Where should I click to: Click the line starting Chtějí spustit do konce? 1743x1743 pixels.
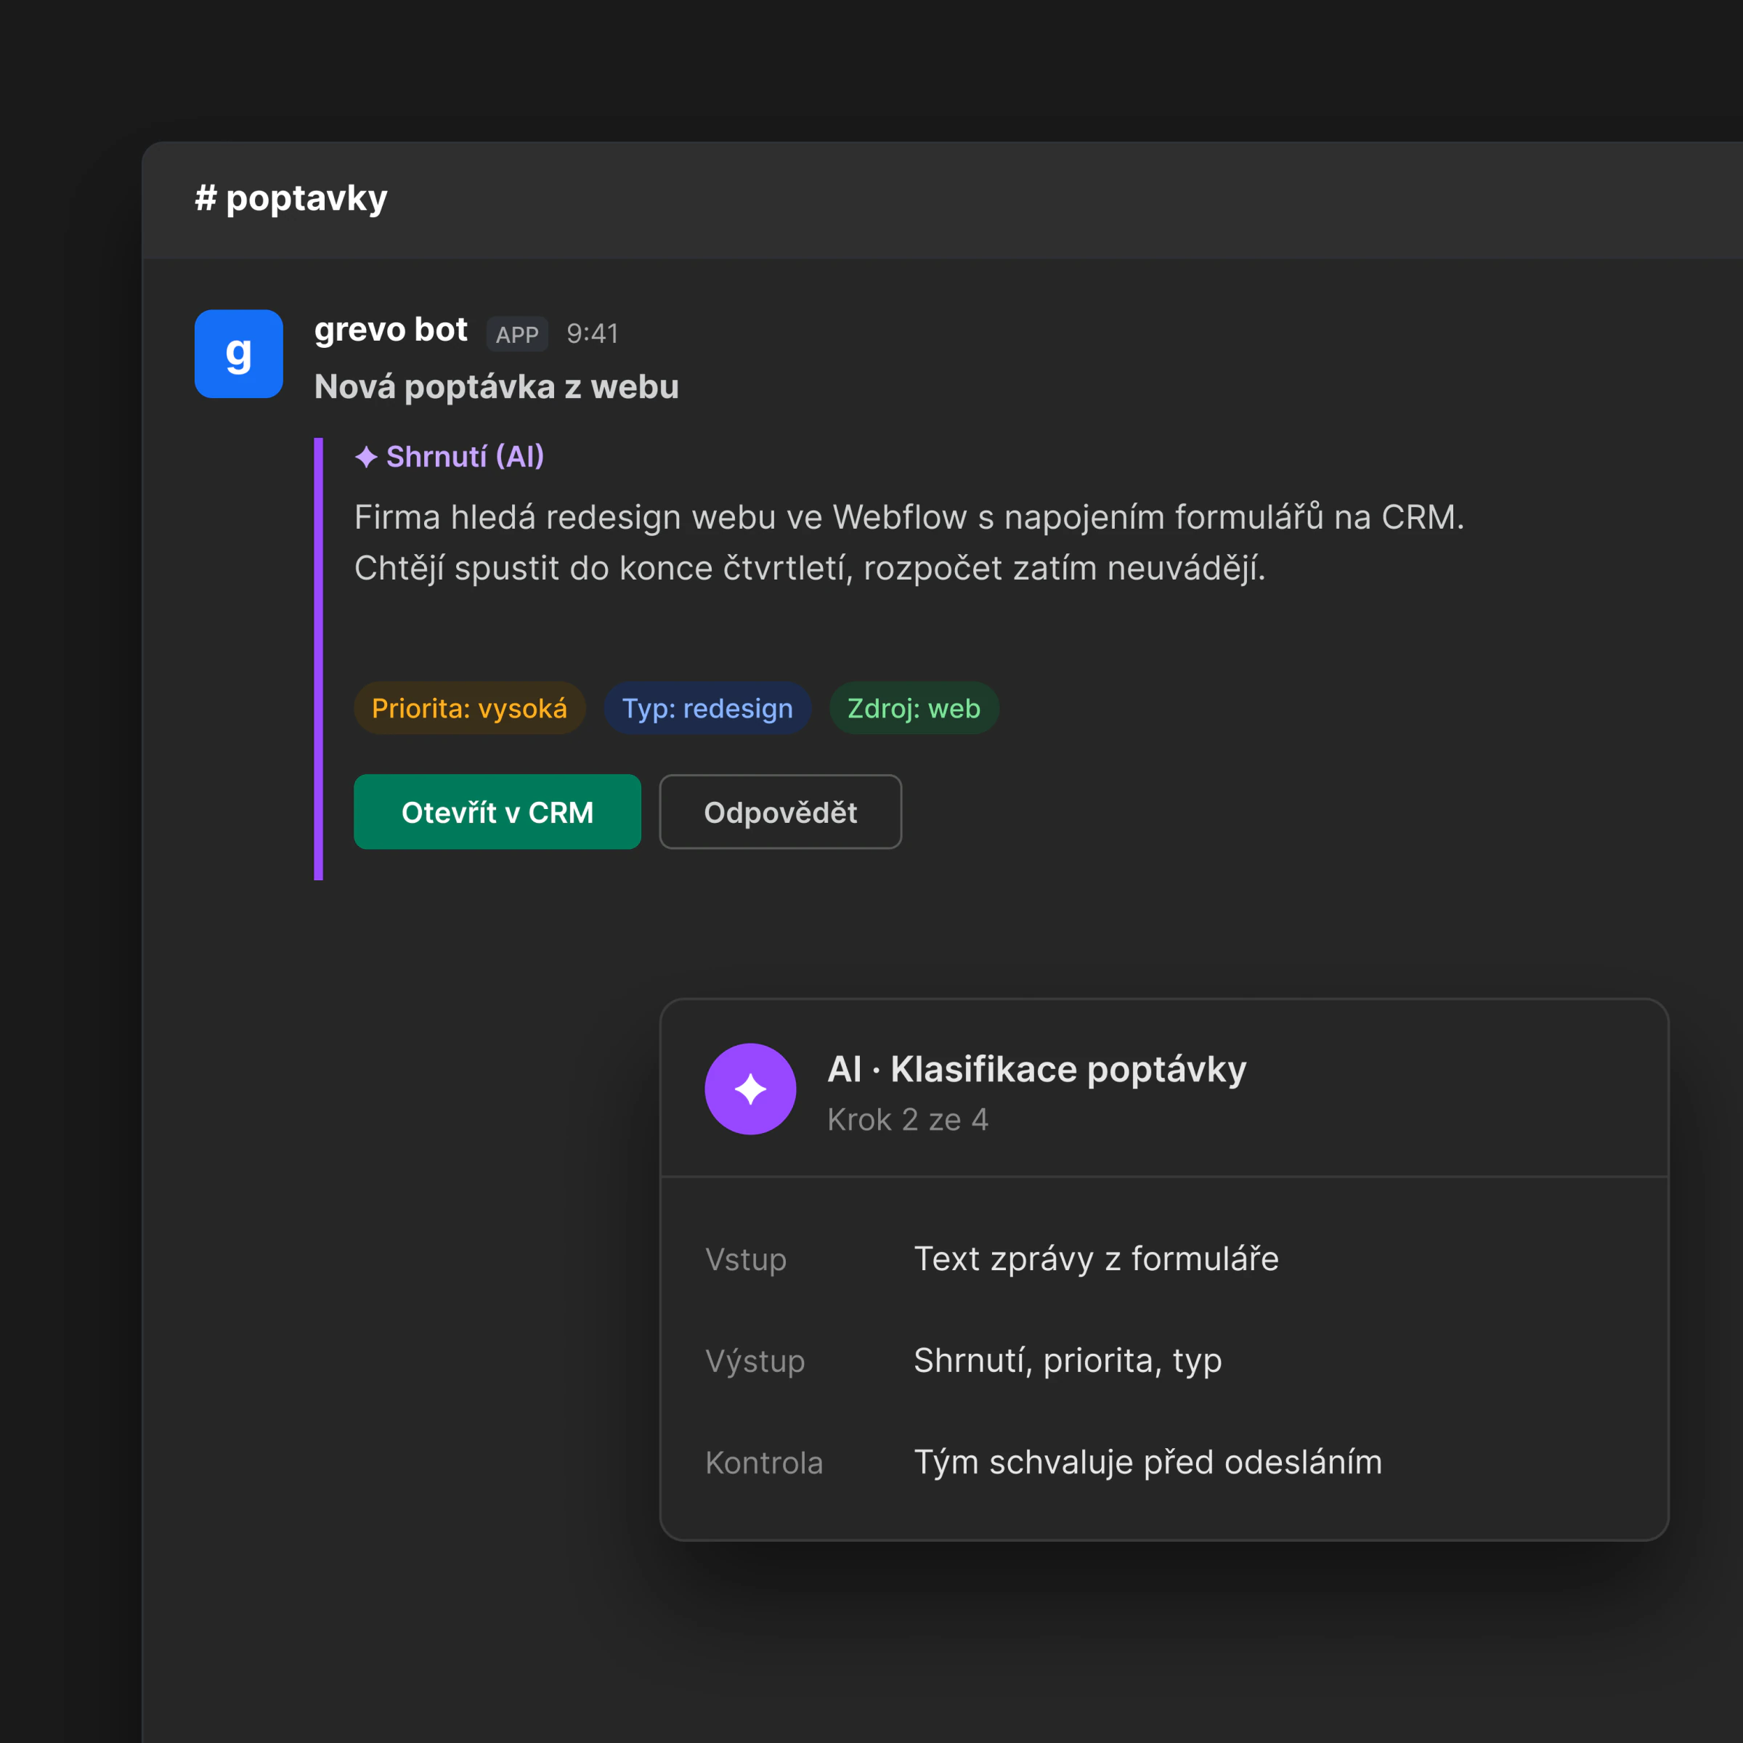pyautogui.click(x=809, y=569)
